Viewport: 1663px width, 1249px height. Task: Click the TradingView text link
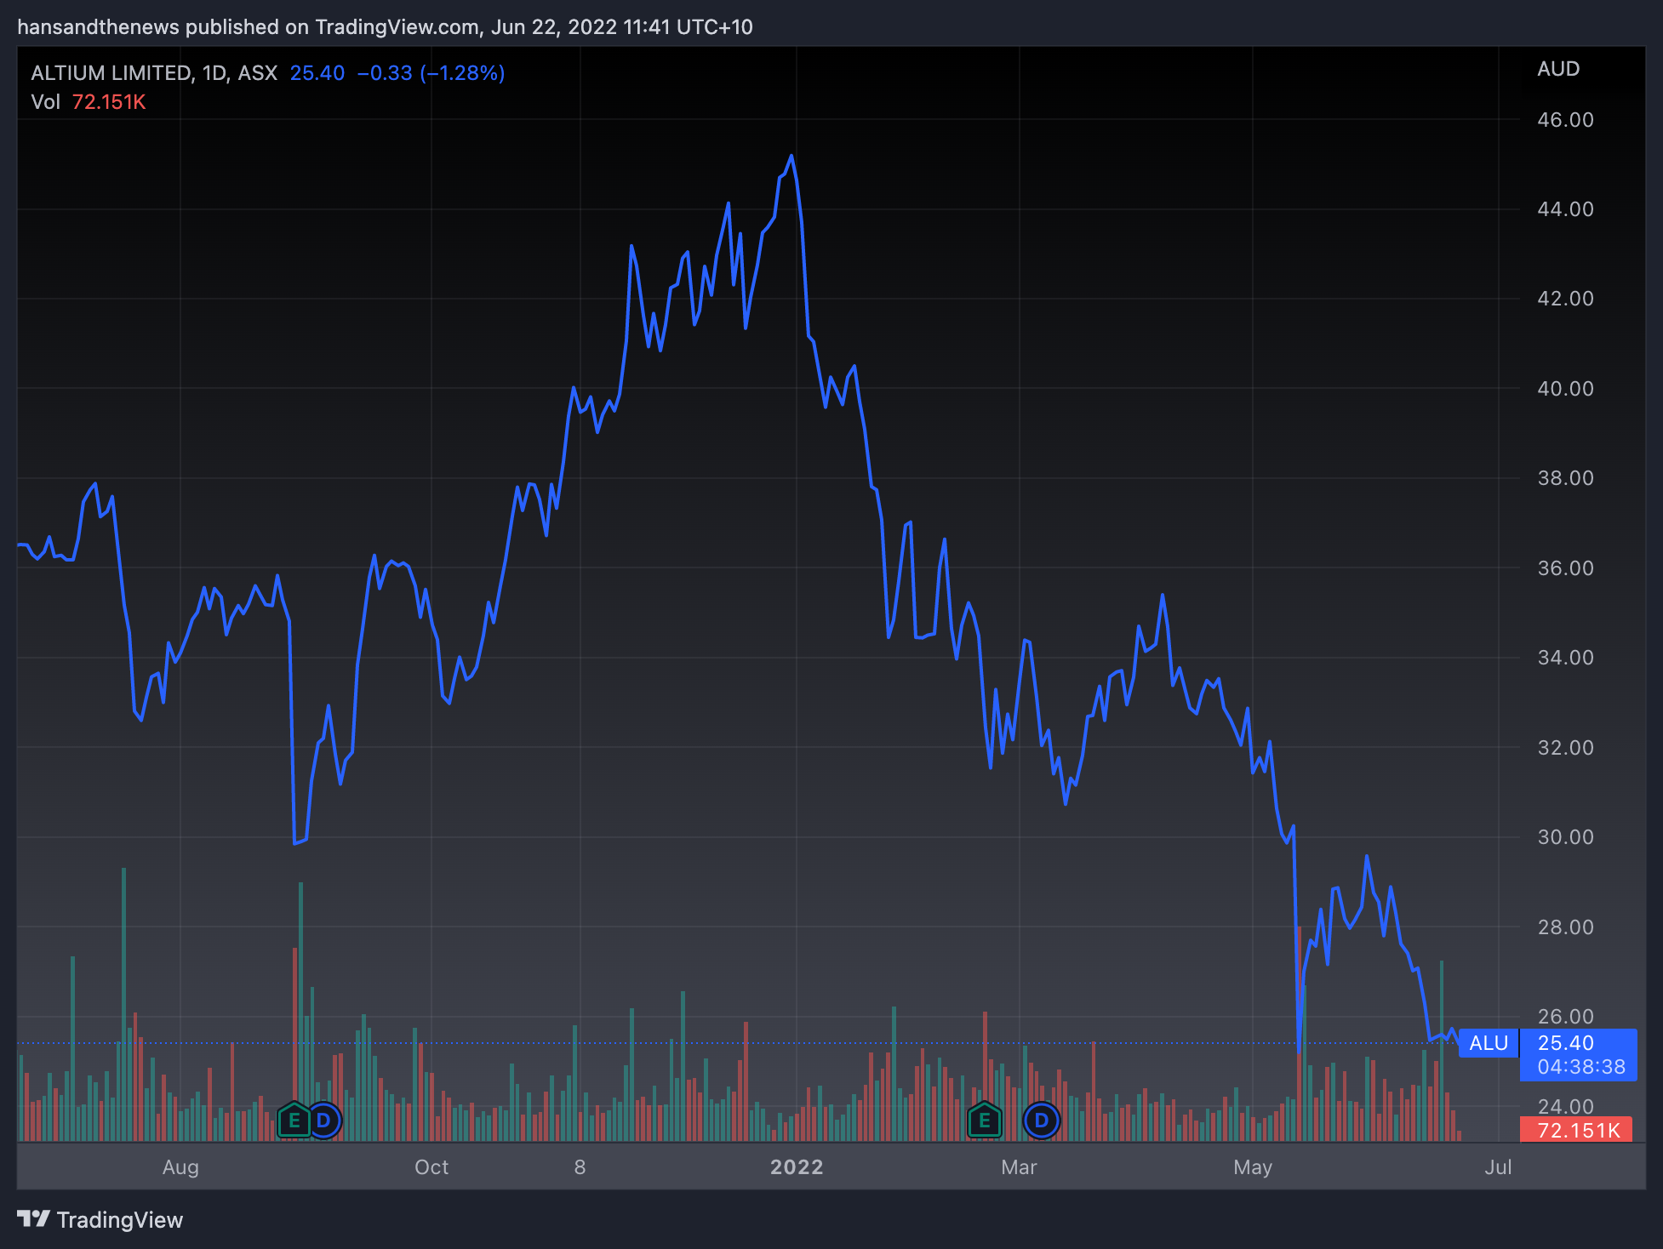[x=119, y=1220]
